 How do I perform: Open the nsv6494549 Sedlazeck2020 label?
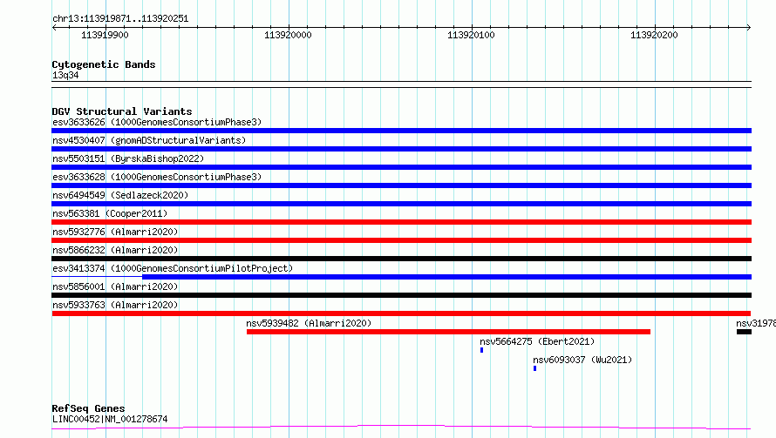point(120,195)
